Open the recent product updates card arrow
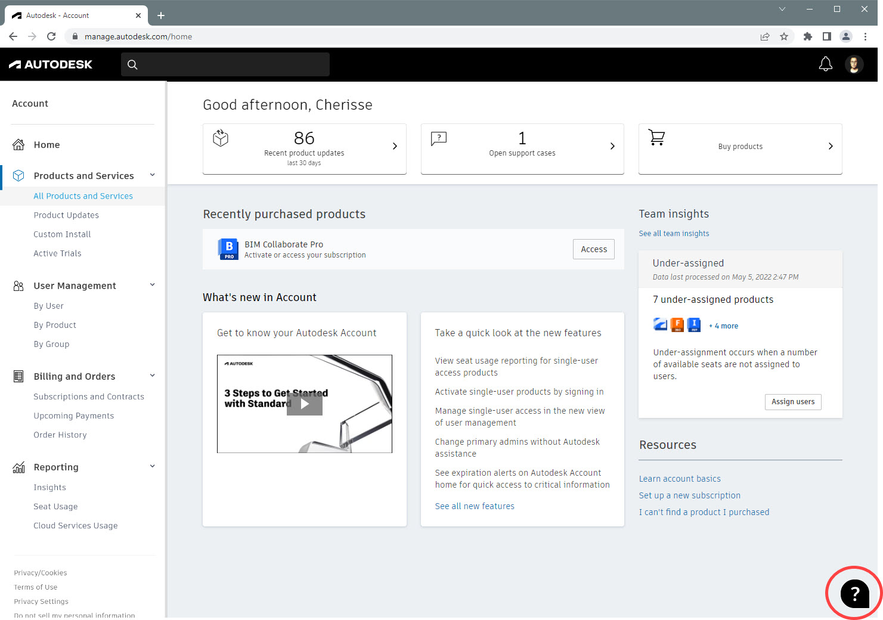The height and width of the screenshot is (620, 883). [x=395, y=146]
